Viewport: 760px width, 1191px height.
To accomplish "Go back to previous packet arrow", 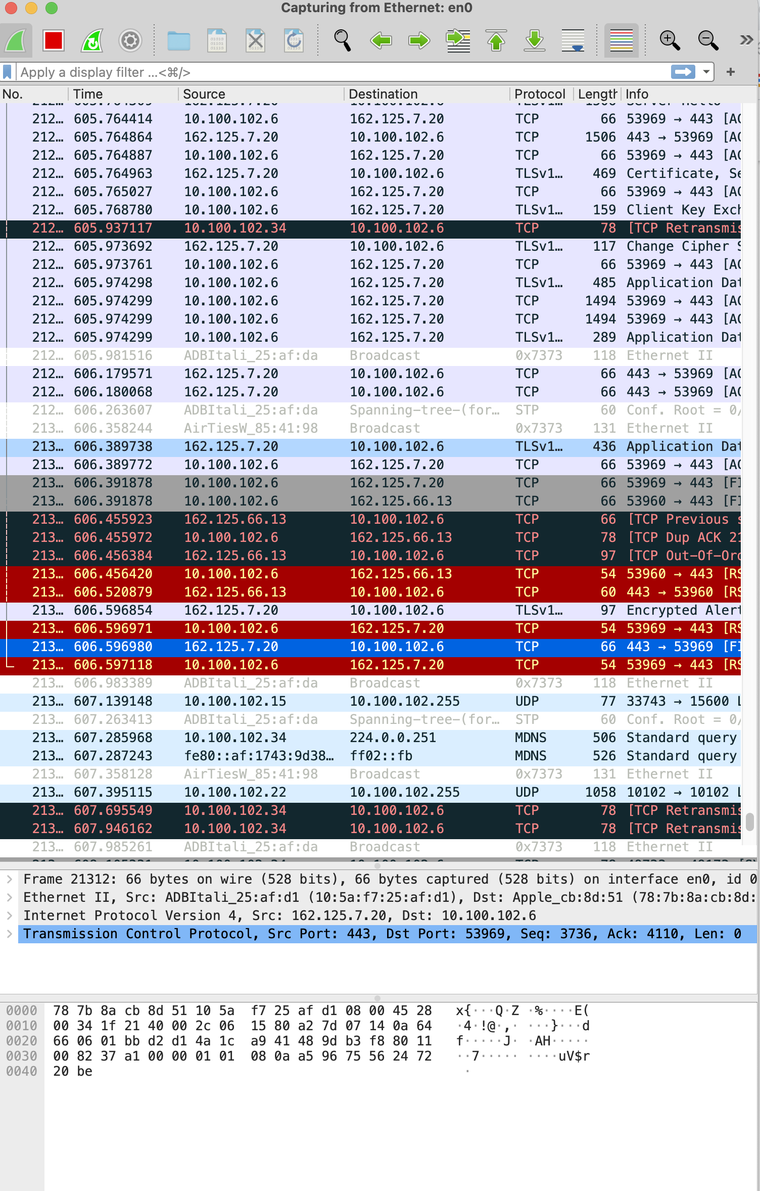I will coord(381,40).
